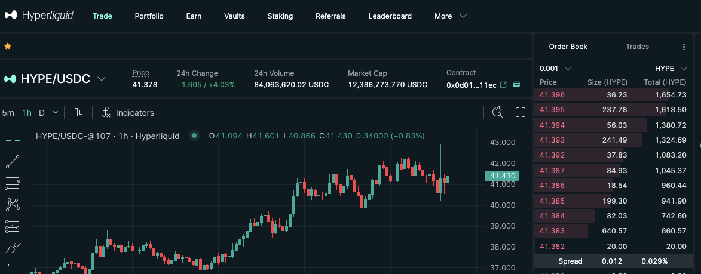
Task: Click ask price 41.387
Action: click(552, 171)
